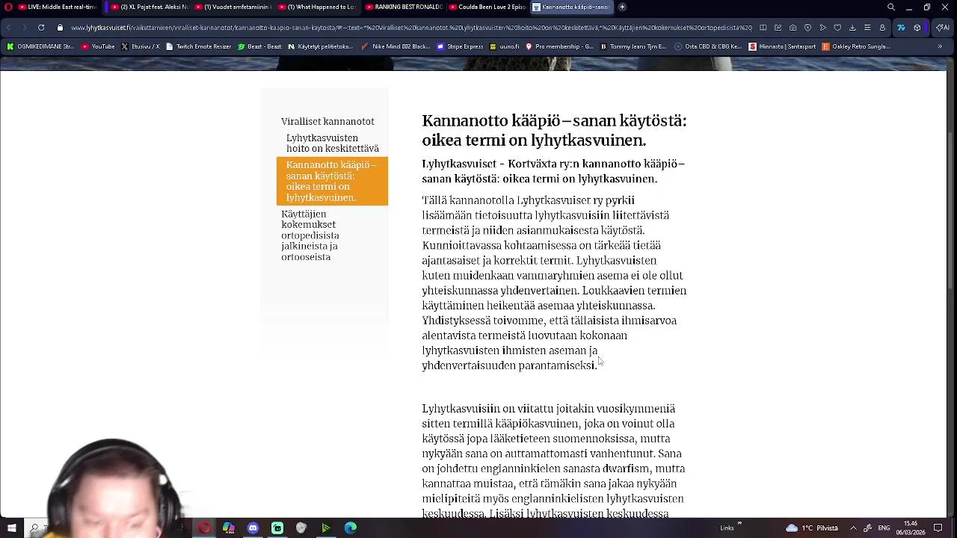Image resolution: width=957 pixels, height=538 pixels.
Task: Open Windows notification center
Action: pyautogui.click(x=938, y=528)
